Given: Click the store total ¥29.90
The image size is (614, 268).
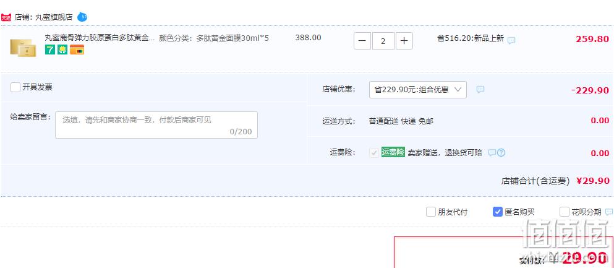Looking at the screenshot, I should pos(593,181).
